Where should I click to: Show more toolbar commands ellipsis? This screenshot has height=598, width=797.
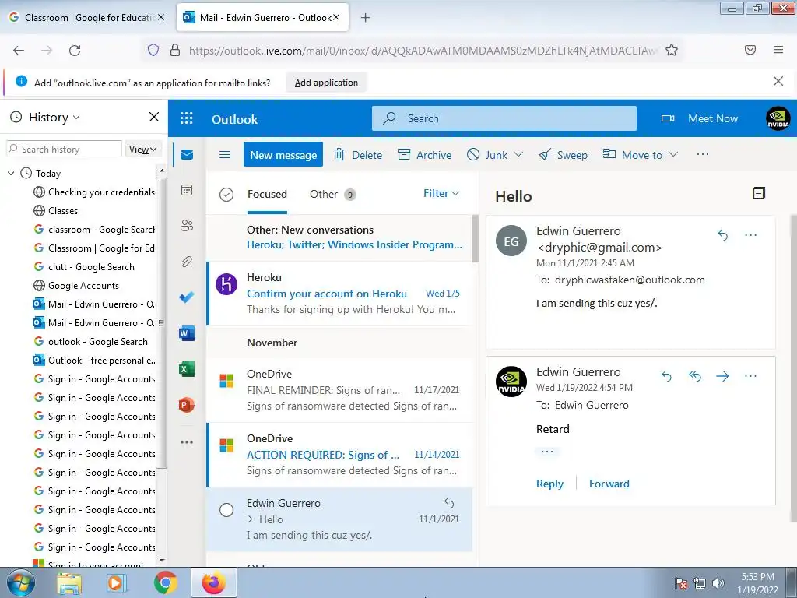tap(703, 154)
